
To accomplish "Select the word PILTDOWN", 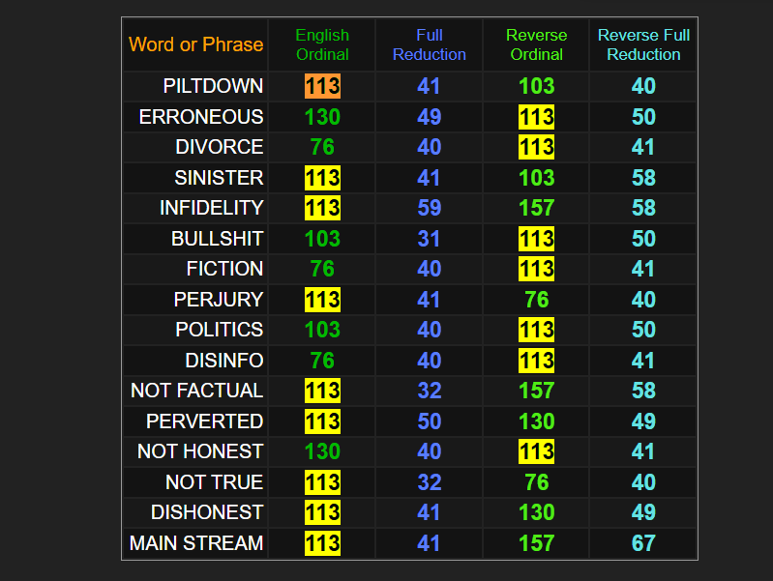I will point(213,86).
